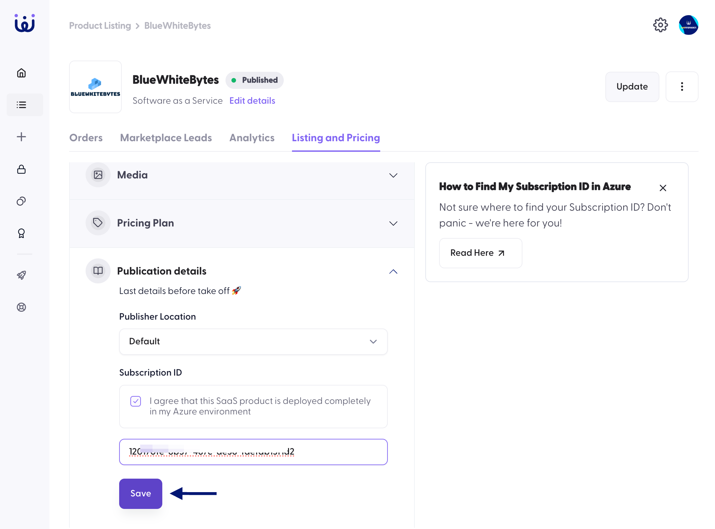Image resolution: width=715 pixels, height=529 pixels.
Task: Click the plus icon in sidebar
Action: [21, 137]
